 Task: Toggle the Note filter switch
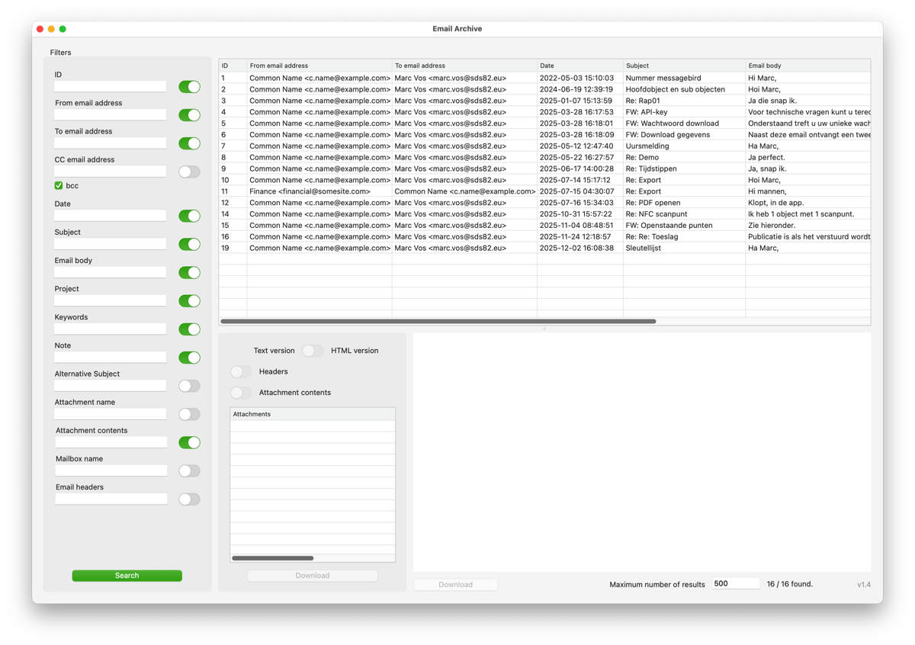[189, 358]
